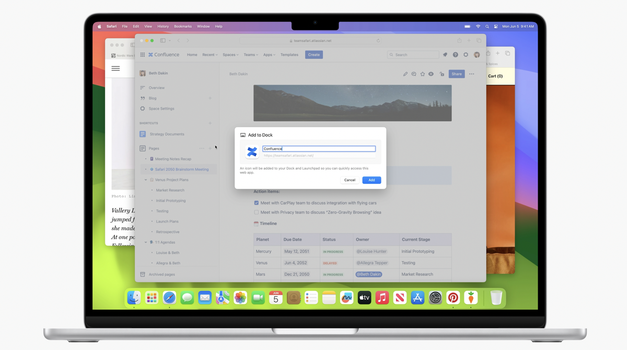Click Safari Share icon in toolbar
The height and width of the screenshot is (350, 627).
459,40
